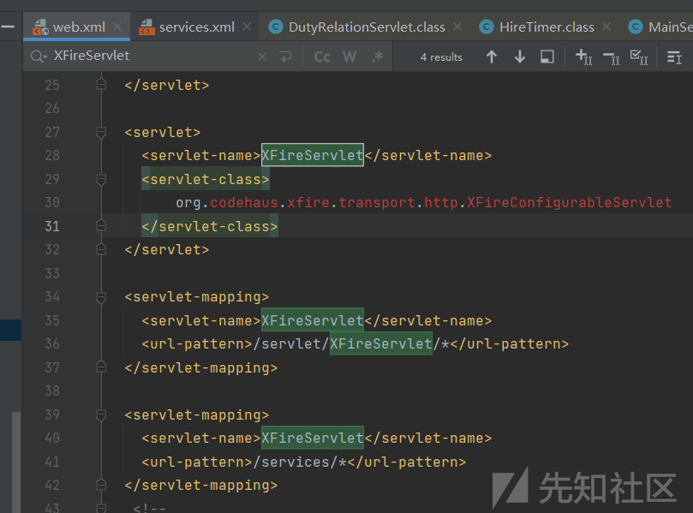Viewport: 693px width, 513px height.
Task: Open search results in Find window
Action: coord(547,57)
